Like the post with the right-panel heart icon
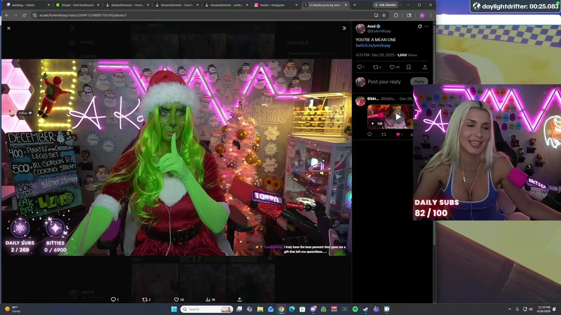This screenshot has height=315, width=561. [392, 67]
